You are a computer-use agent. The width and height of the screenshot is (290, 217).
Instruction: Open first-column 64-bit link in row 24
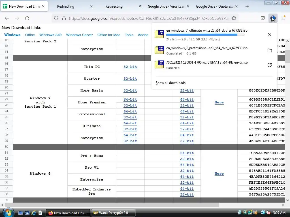pos(130,111)
